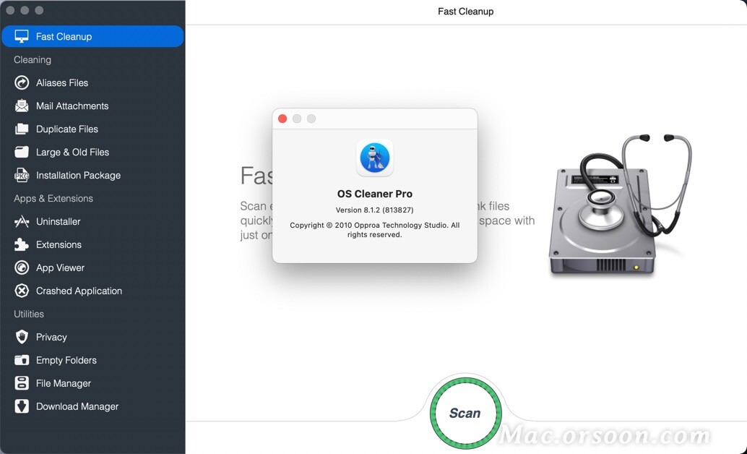Screen dimensions: 747x454
Task: Start the scan with Scan button
Action: [465, 413]
